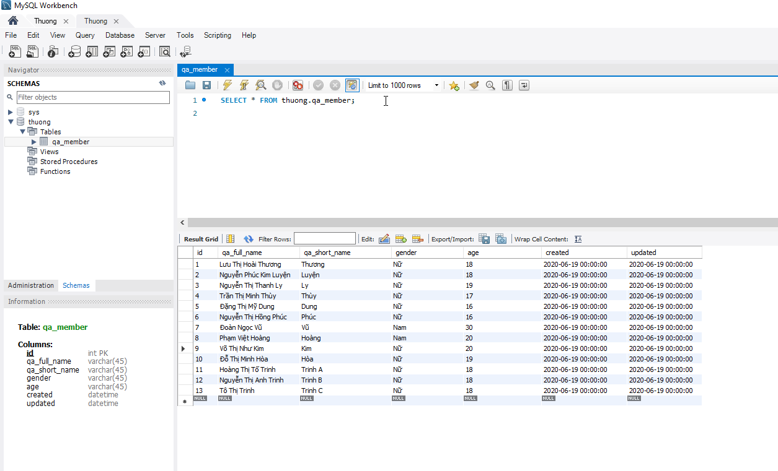Viewport: 778px width, 471px height.
Task: Expand the sys schema tree node
Action: pyautogui.click(x=11, y=112)
